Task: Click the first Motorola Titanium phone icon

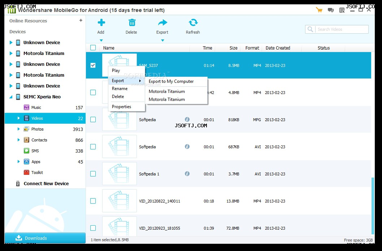Action: coord(18,54)
